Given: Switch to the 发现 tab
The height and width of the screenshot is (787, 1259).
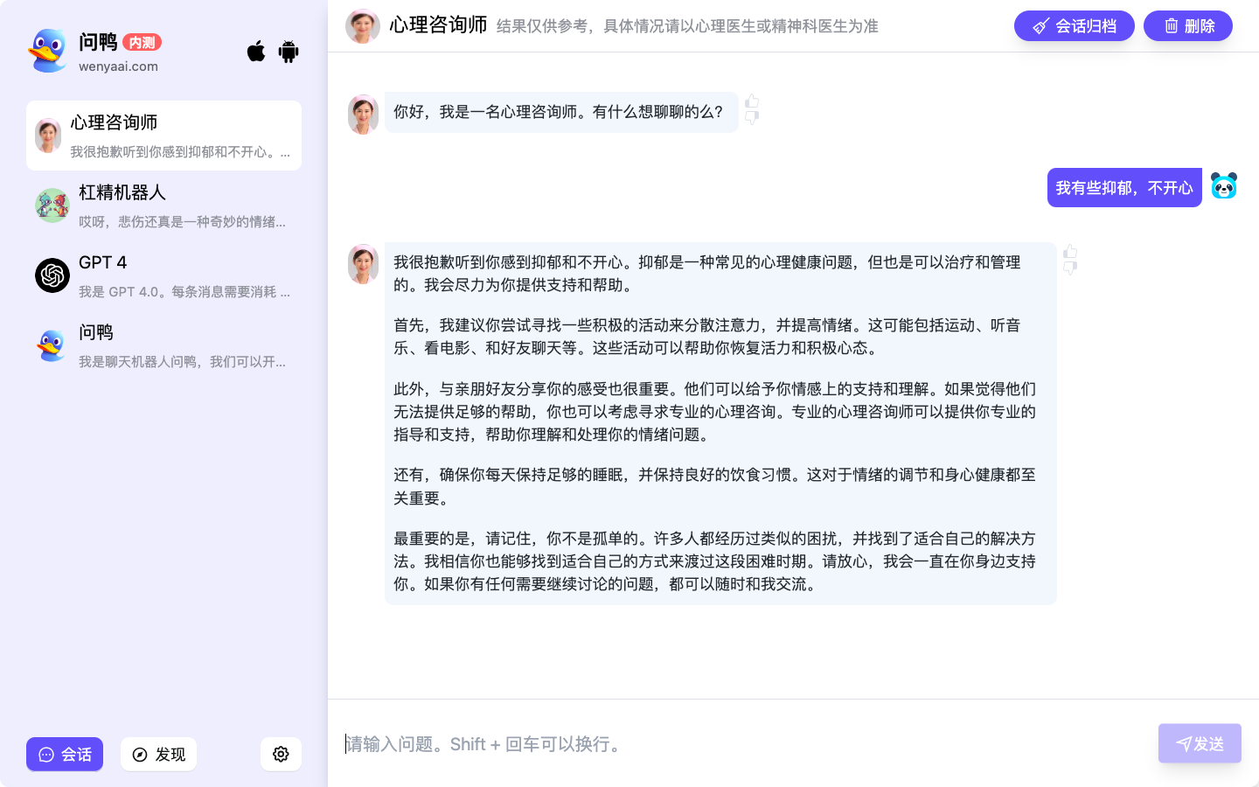Looking at the screenshot, I should tap(158, 754).
